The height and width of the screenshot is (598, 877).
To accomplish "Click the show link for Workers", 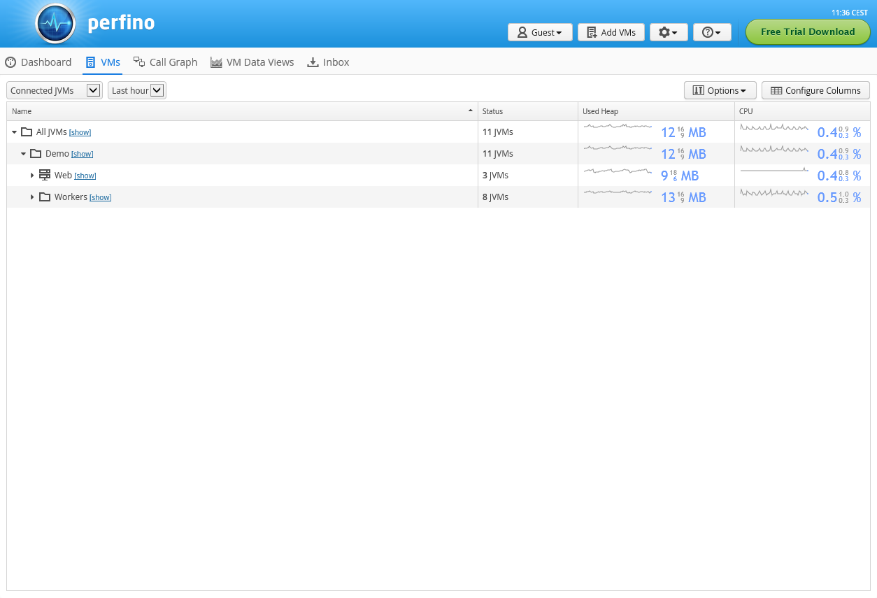I will click(x=101, y=197).
